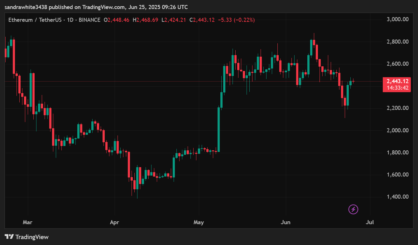Image resolution: width=418 pixels, height=245 pixels.
Task: Click the Jun label on time axis
Action: click(x=286, y=222)
